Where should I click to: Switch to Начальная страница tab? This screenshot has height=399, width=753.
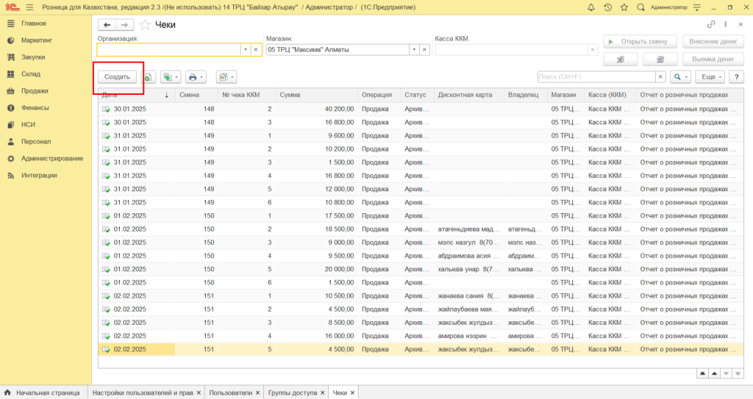[43, 393]
